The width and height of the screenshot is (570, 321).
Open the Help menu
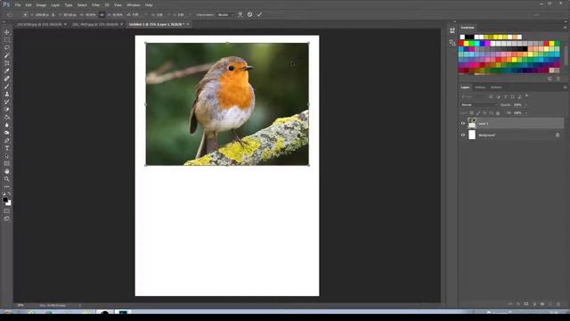pyautogui.click(x=149, y=5)
